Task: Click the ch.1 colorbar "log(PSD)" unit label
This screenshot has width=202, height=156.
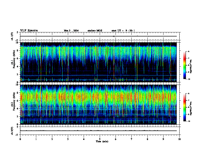Action: click(191, 67)
